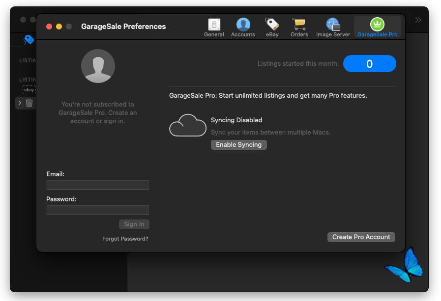Screen dimensions: 441x301
Task: Click the ebay badge in the sidebar
Action: (29, 90)
